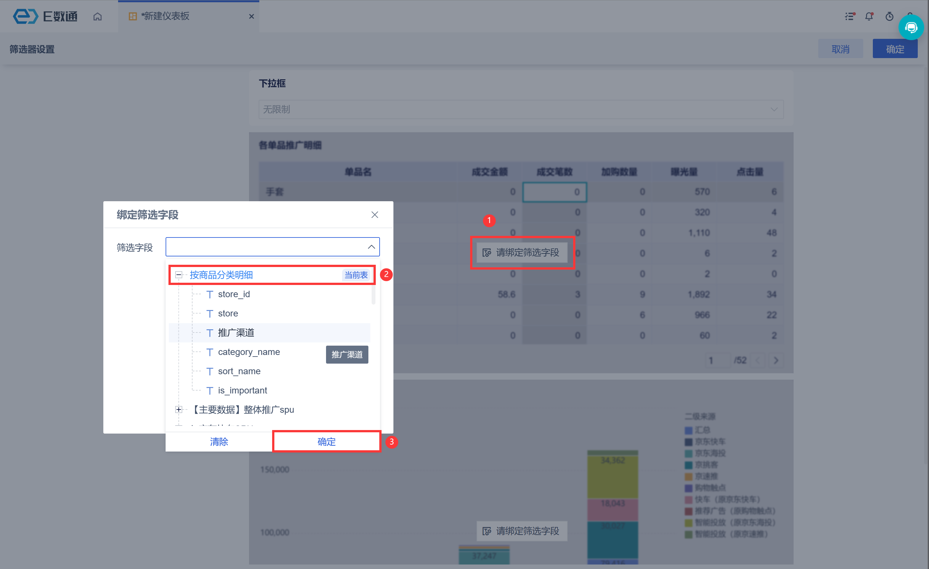Switch to the 新建仪表板 tab
The image size is (929, 569).
[165, 17]
